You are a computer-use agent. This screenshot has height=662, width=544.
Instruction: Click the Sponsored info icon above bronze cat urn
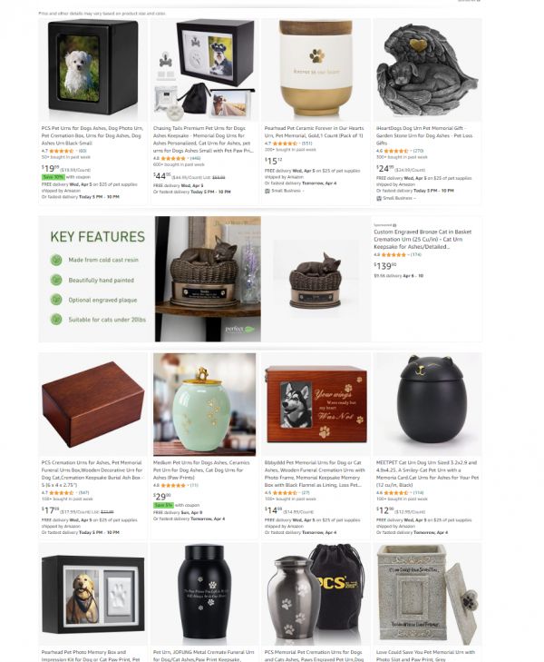click(394, 225)
